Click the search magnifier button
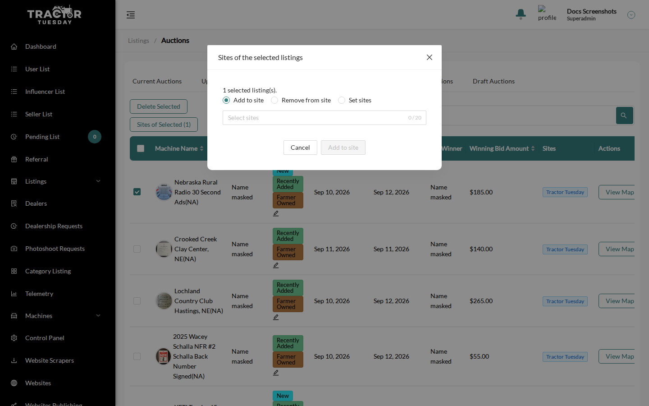Screen dimensions: 649x406 point(624,115)
